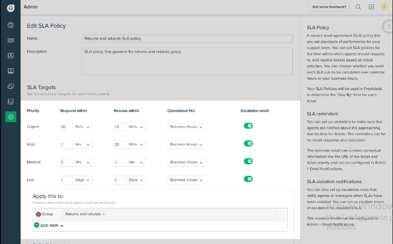The image size is (393, 244).
Task: Click the search magnifier in the header
Action: coord(358,7)
